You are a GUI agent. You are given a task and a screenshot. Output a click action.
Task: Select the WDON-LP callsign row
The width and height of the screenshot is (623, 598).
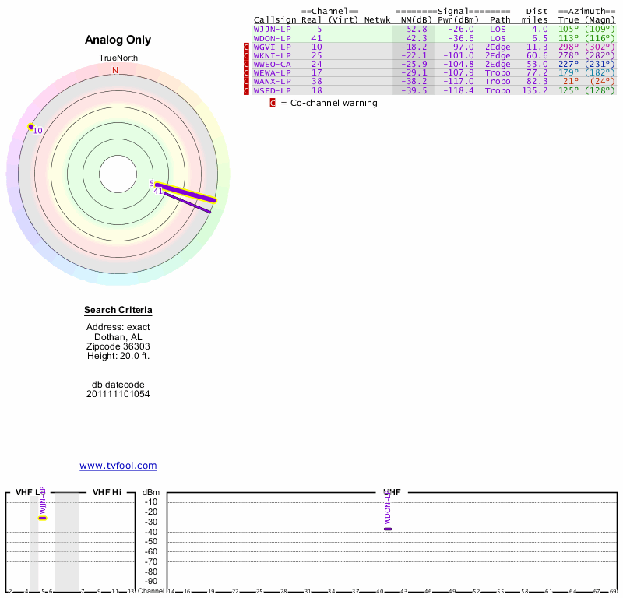click(273, 38)
